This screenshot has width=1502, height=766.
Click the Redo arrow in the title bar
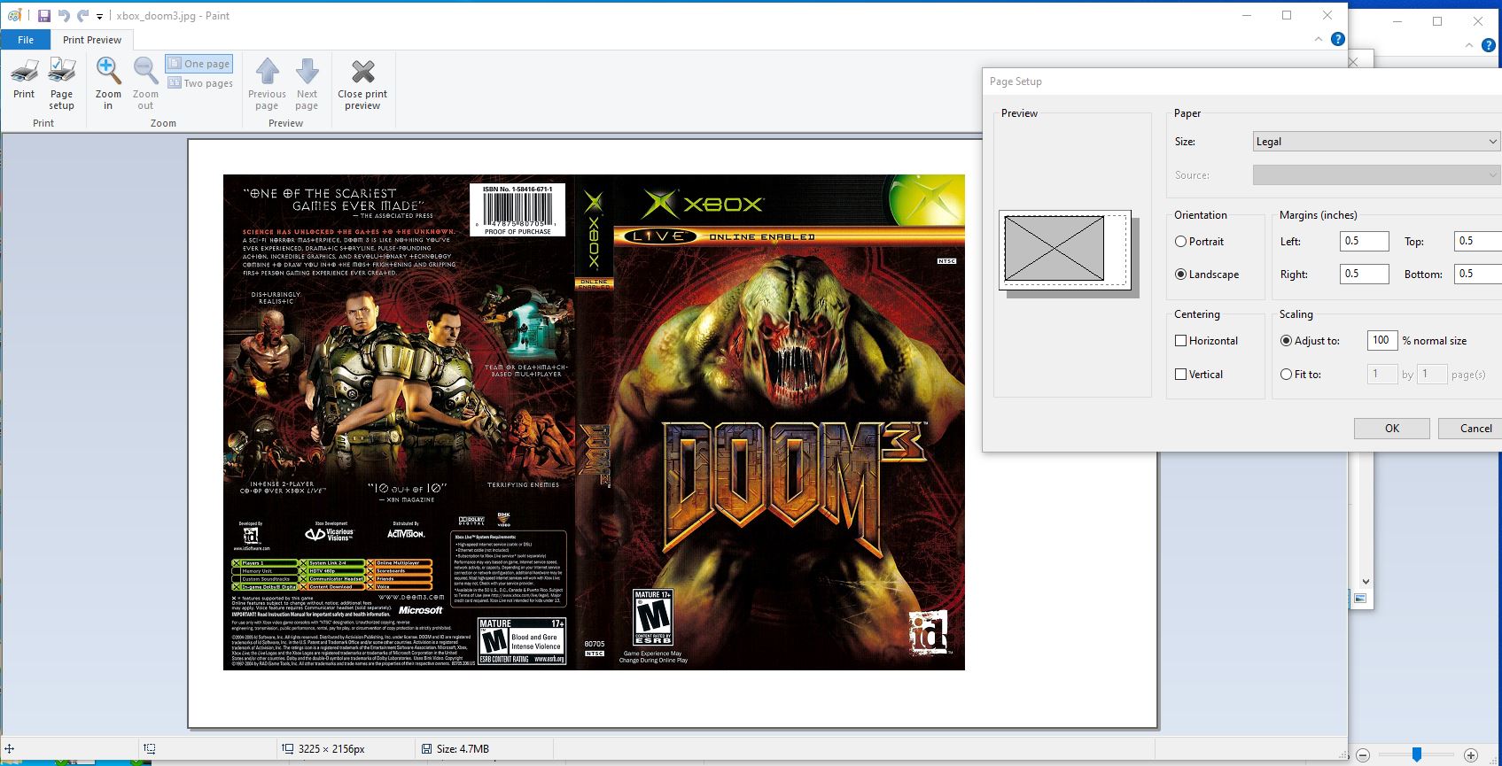click(83, 16)
